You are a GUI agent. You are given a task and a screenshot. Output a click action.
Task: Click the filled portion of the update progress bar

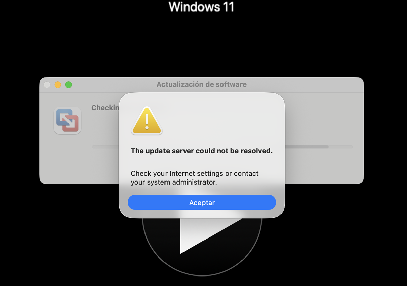point(307,147)
